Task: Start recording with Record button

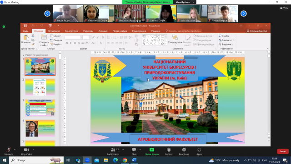Action: (x=169, y=151)
